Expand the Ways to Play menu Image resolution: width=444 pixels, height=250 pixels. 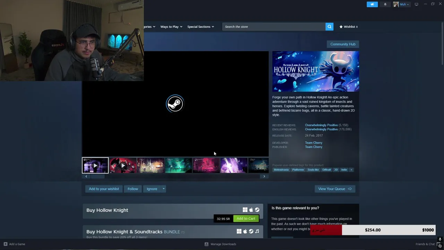point(171,27)
